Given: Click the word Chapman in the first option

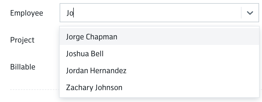Looking at the screenshot, I should point(102,37).
